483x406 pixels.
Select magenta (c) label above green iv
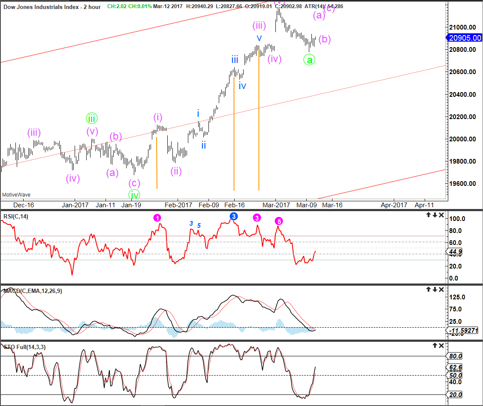tap(134, 183)
